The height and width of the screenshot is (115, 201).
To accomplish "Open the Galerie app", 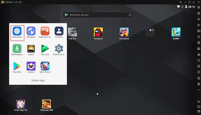I will click(31, 48).
